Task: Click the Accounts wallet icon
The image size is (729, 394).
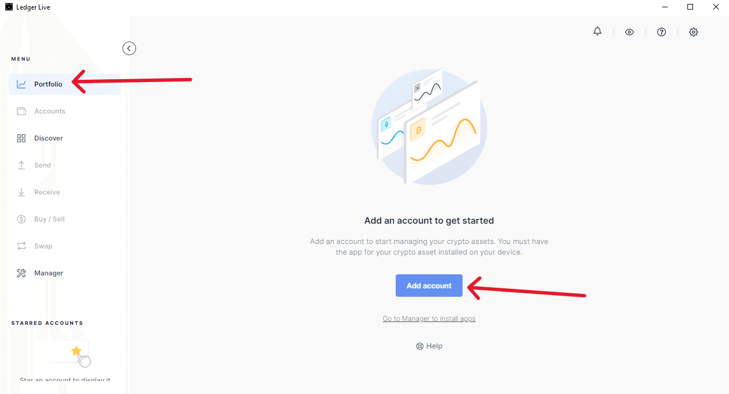Action: 21,111
